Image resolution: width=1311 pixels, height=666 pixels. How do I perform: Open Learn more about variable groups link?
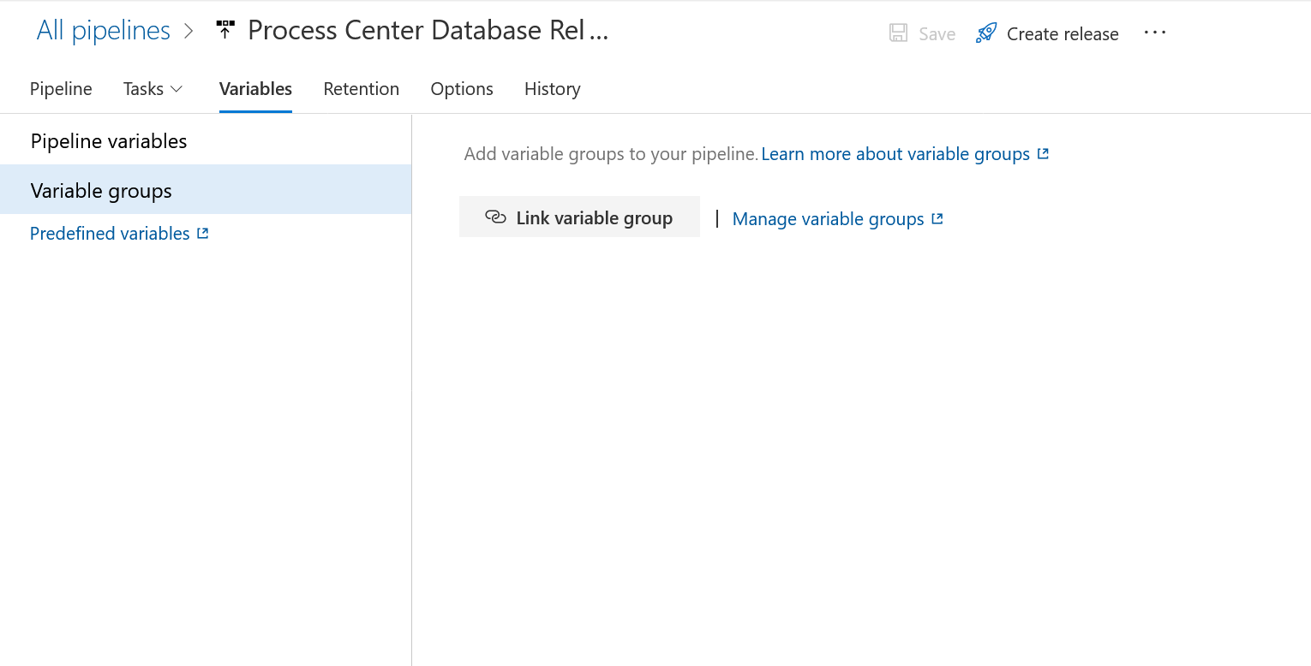coord(895,154)
